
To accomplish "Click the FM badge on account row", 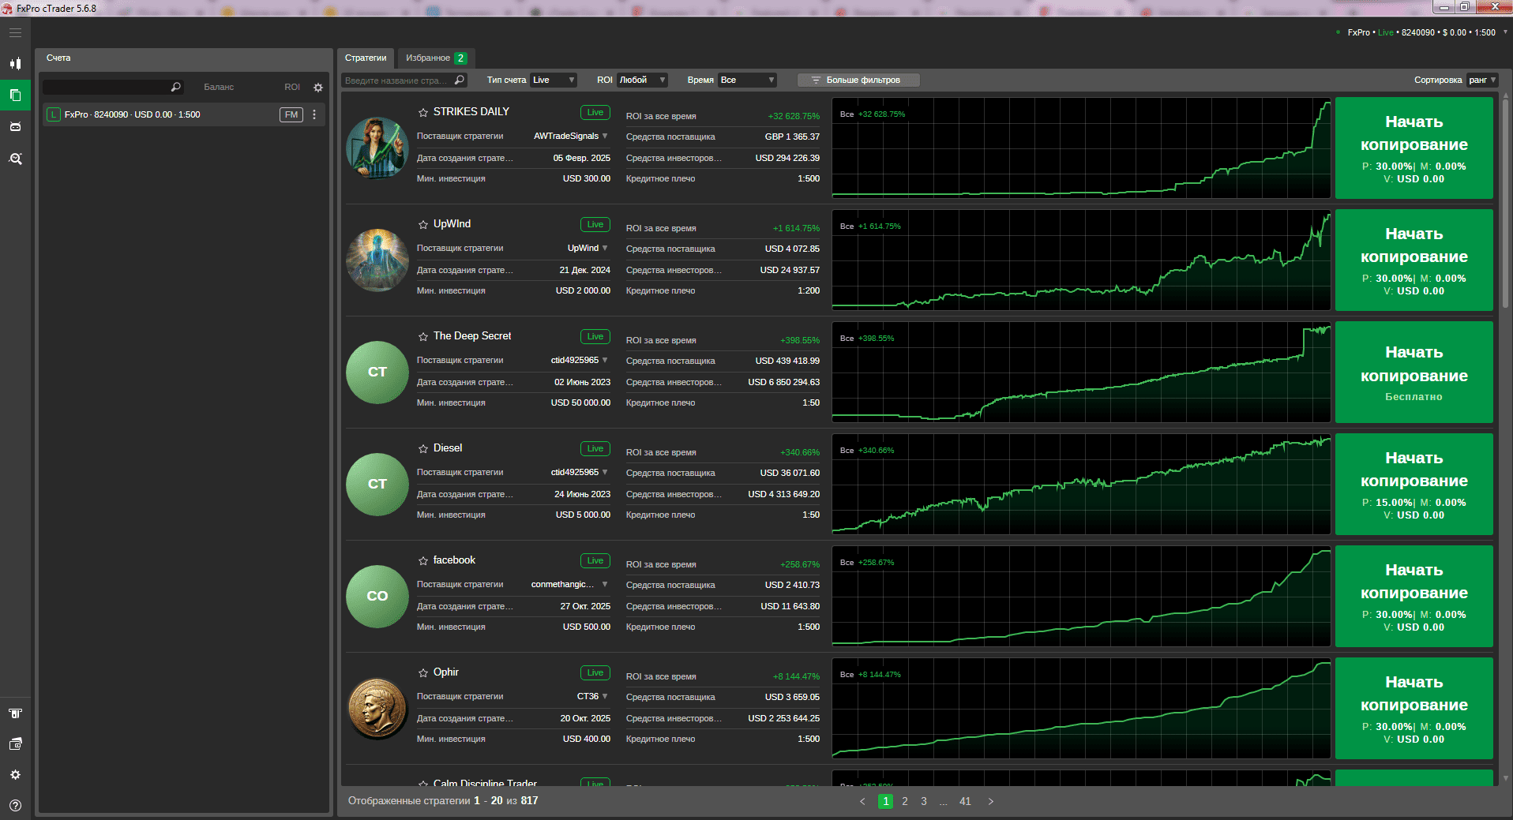I will pos(291,114).
